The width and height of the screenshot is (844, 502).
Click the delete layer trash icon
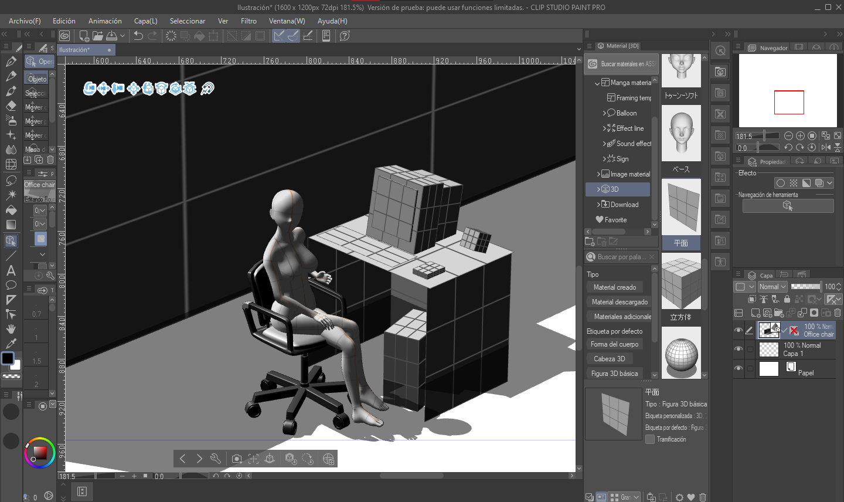(838, 313)
